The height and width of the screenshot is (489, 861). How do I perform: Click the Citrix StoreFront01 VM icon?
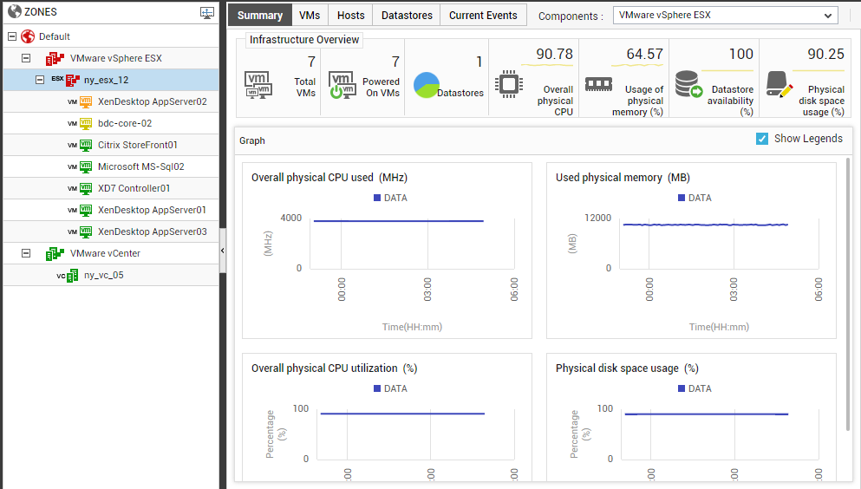[86, 145]
